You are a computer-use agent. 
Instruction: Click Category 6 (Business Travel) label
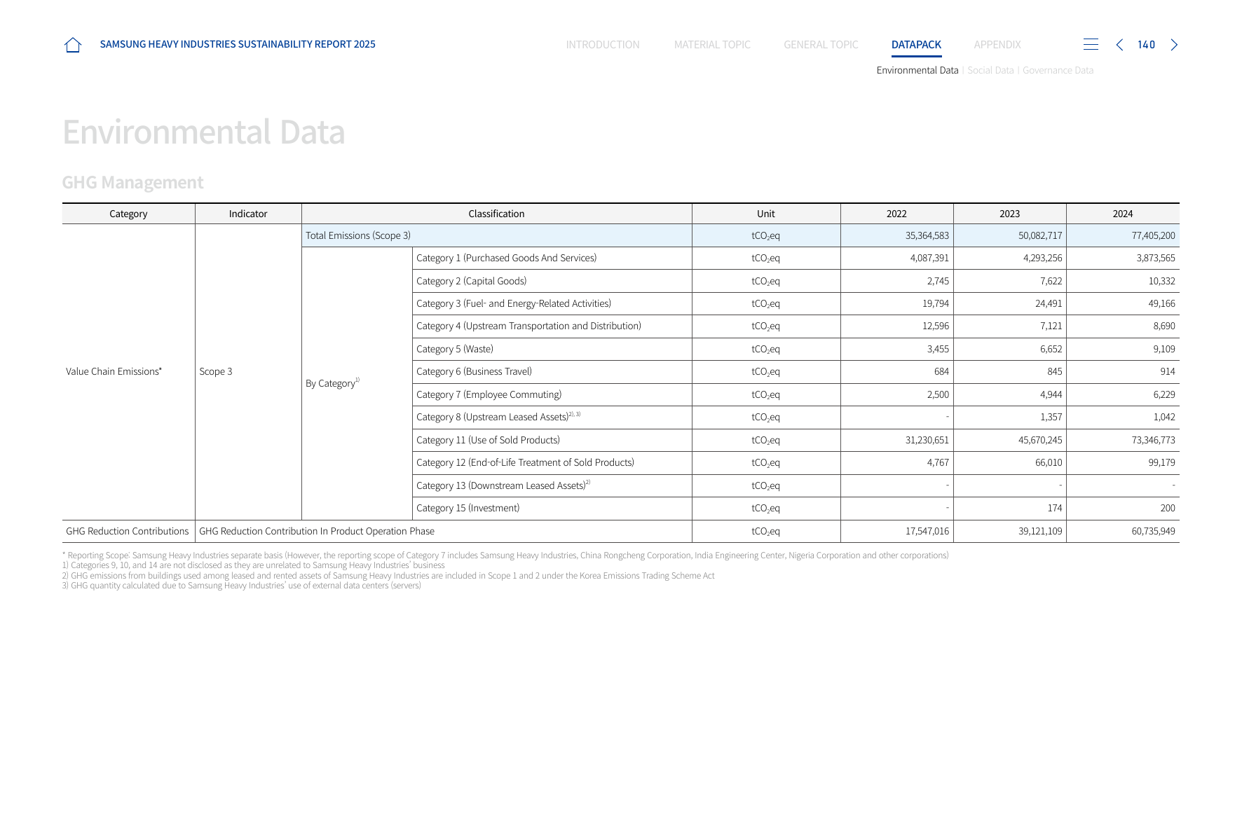click(474, 371)
